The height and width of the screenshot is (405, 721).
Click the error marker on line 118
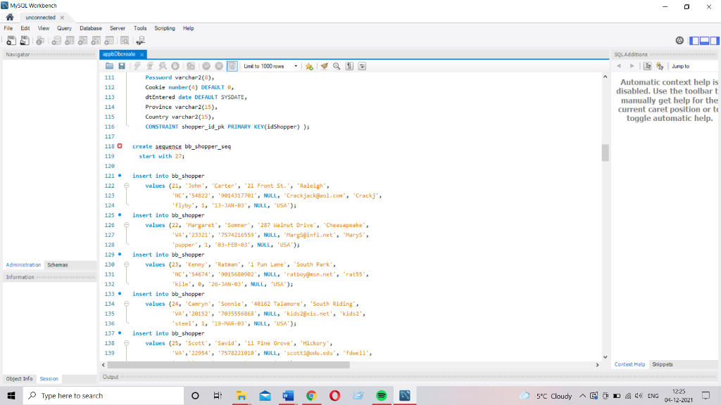coord(121,146)
